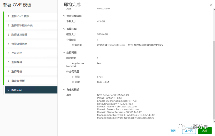Go to step 2 选择名称和文件夹

point(31,25)
